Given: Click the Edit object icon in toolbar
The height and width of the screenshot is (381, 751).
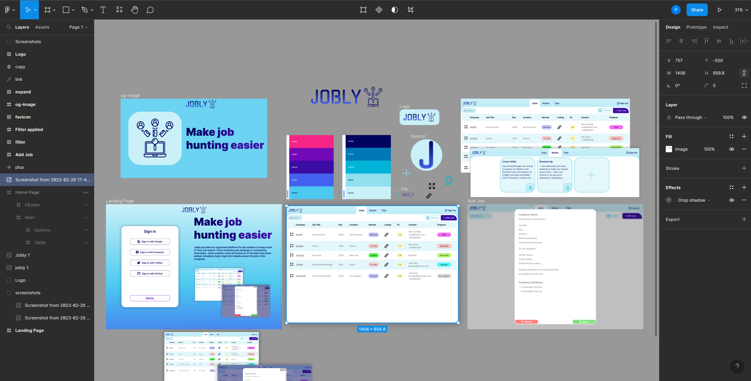Looking at the screenshot, I should point(363,10).
